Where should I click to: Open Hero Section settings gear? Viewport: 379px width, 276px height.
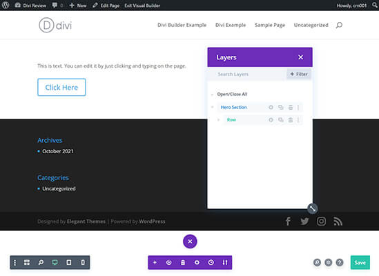tap(271, 108)
